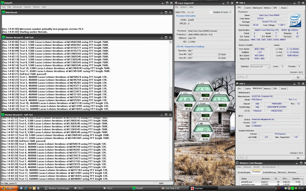Click the +3.3V probe settings round icon

(189, 109)
